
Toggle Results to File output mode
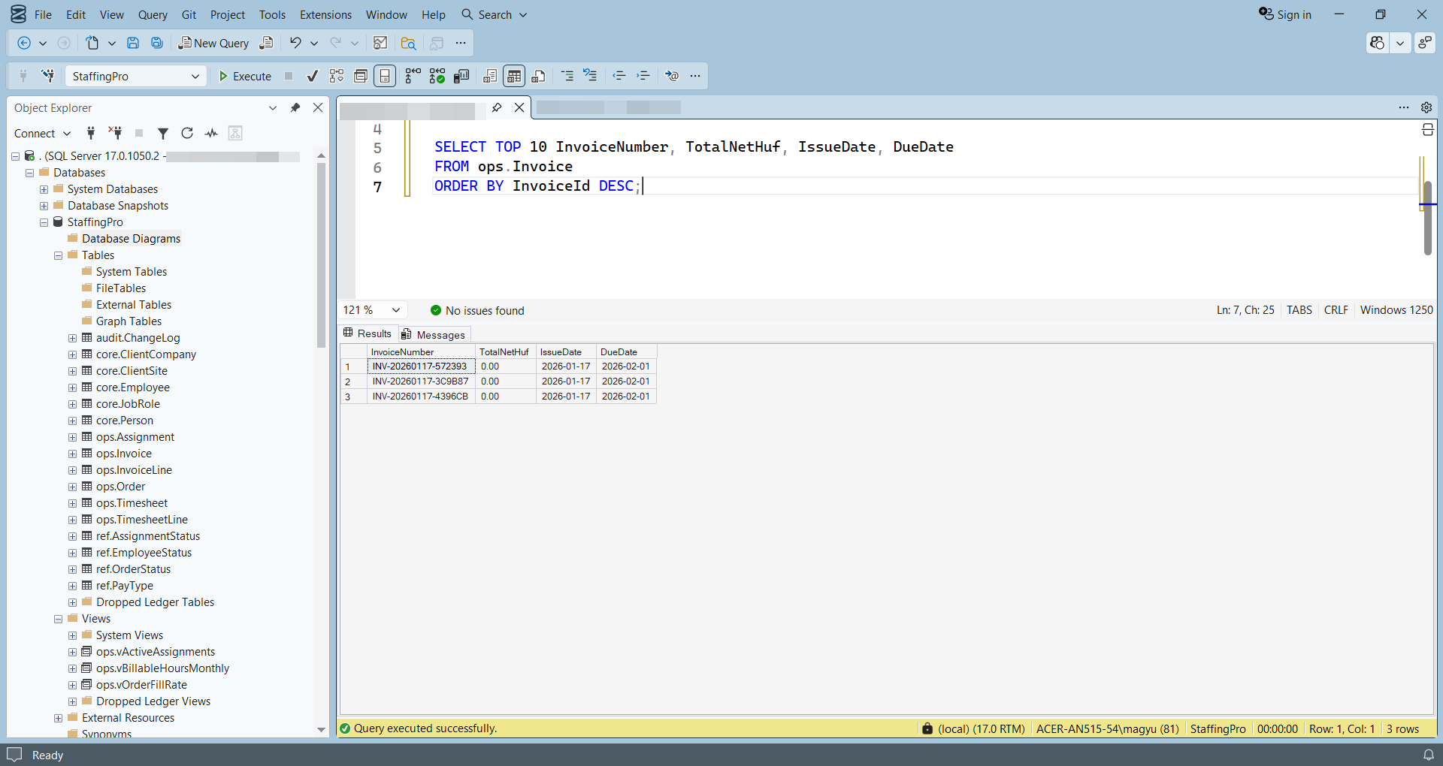tap(538, 76)
